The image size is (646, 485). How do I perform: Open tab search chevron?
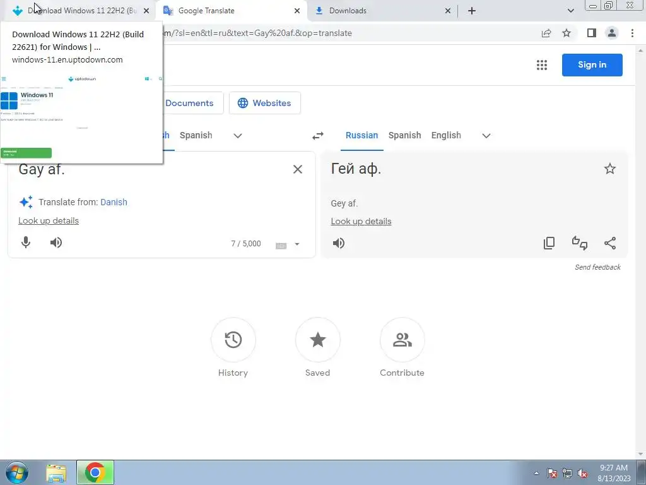570,11
